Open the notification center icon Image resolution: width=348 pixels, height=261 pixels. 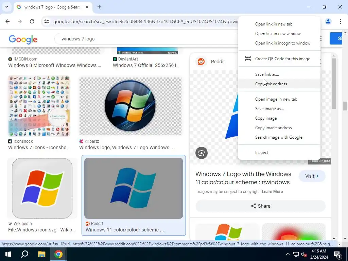[337, 254]
